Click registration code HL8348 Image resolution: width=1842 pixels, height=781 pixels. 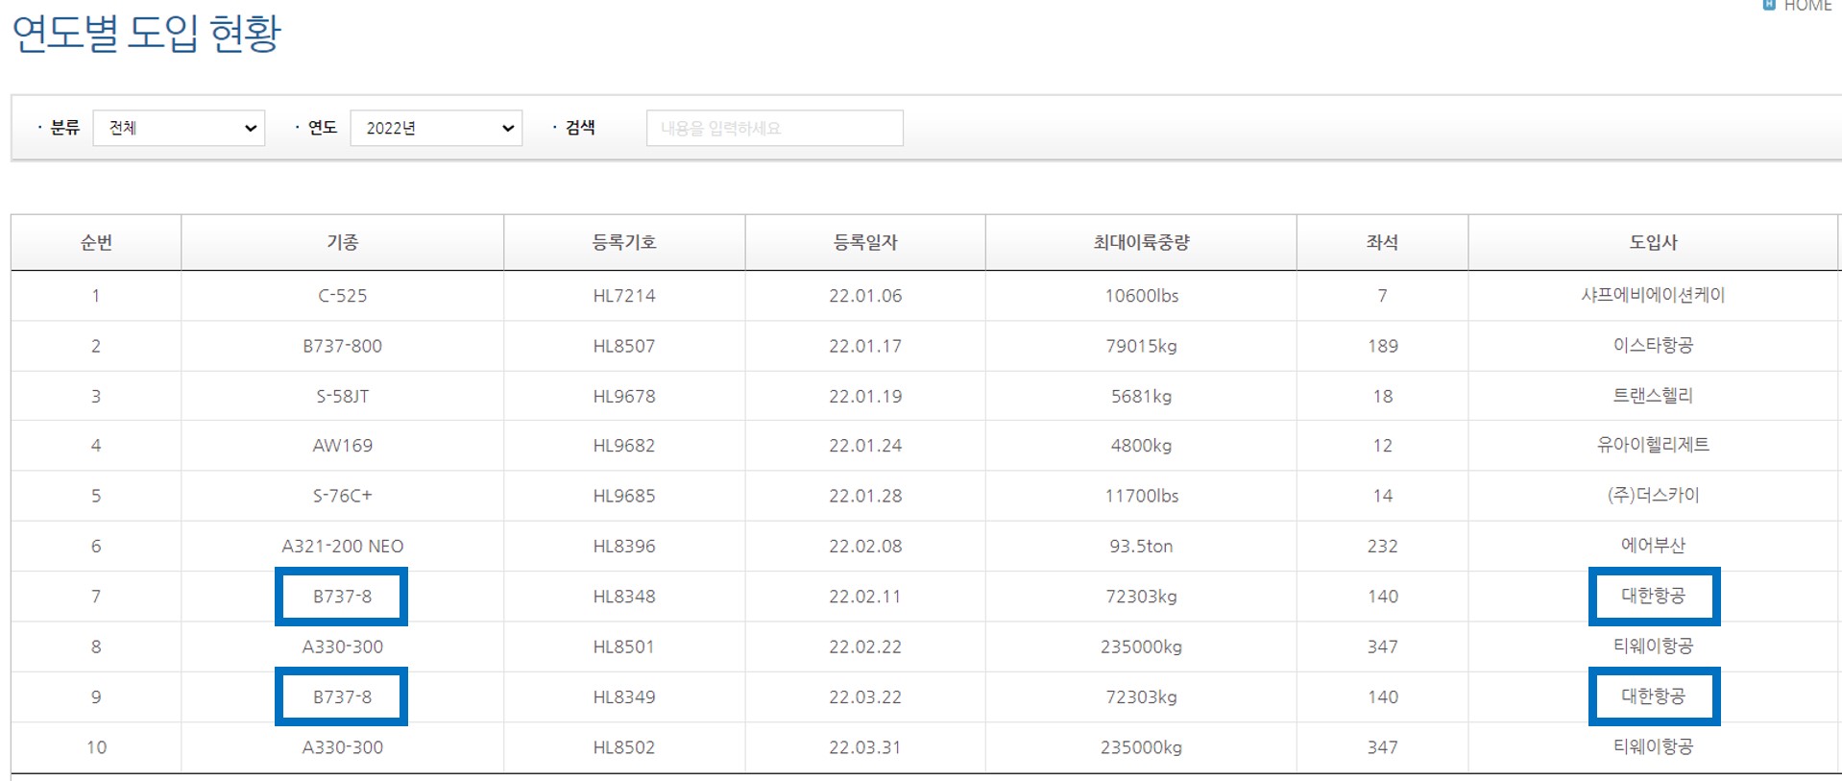tap(624, 597)
